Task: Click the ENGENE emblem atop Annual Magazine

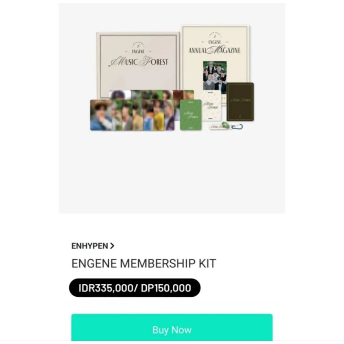Action: pyautogui.click(x=215, y=38)
